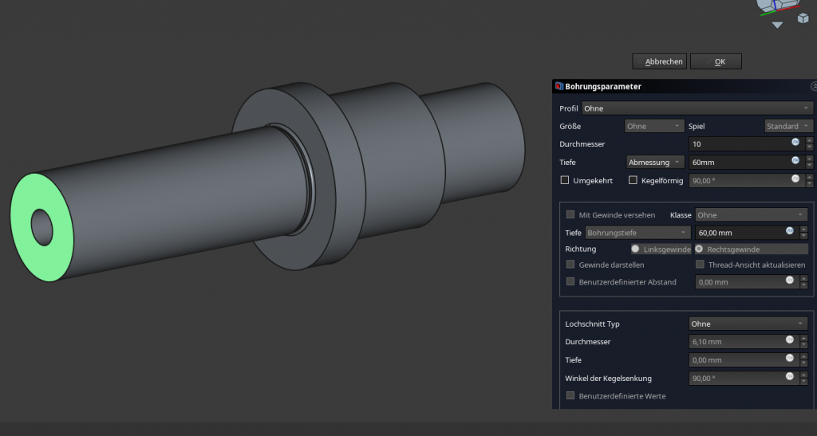The width and height of the screenshot is (817, 436).
Task: Increase the Durchmesser value with up arrow
Action: click(x=810, y=140)
